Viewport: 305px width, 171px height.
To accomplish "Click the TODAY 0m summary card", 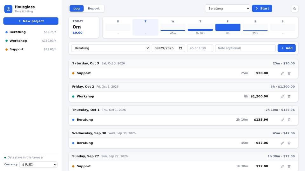I will pos(84,27).
